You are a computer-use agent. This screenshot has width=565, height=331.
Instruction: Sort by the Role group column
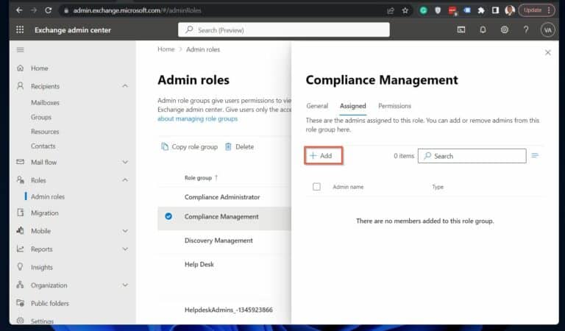(201, 177)
